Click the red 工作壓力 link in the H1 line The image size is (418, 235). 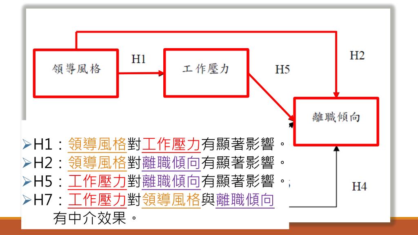[x=171, y=144]
